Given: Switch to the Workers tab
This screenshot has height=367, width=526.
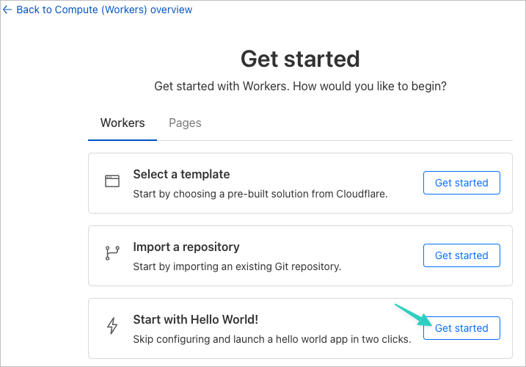Looking at the screenshot, I should click(x=123, y=123).
